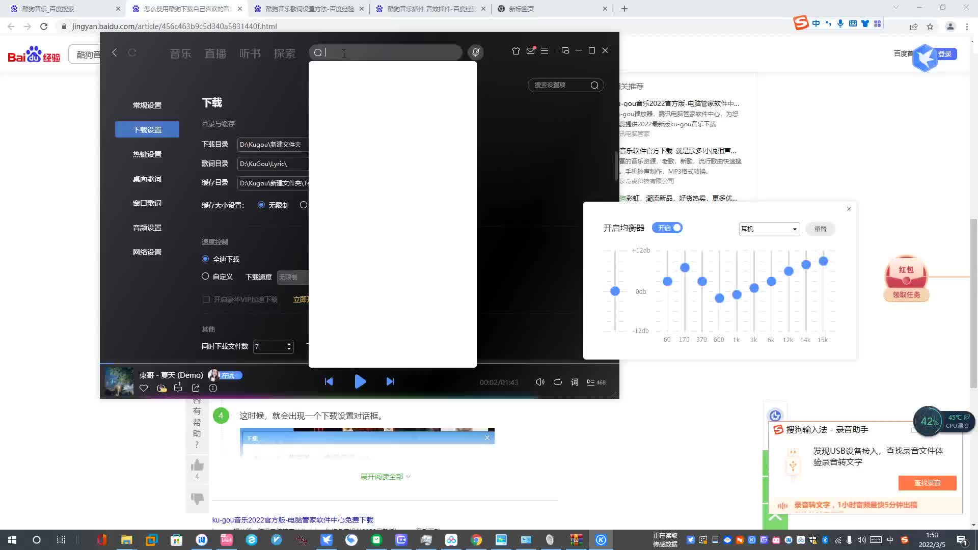The height and width of the screenshot is (550, 978).
Task: Open the KuGou message envelope icon
Action: [x=530, y=51]
